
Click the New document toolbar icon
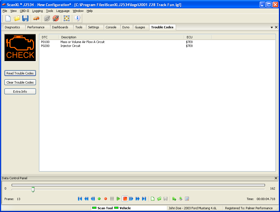[x=8, y=18]
